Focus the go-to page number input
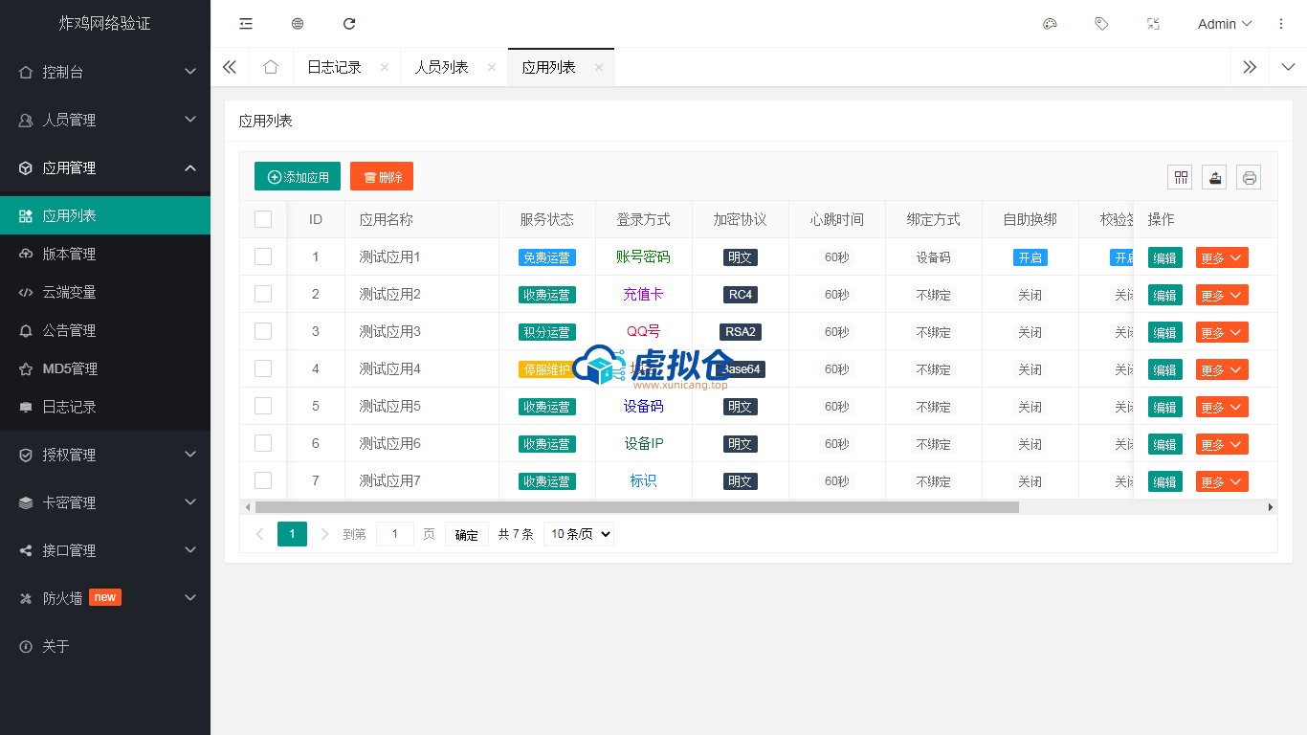 (395, 534)
